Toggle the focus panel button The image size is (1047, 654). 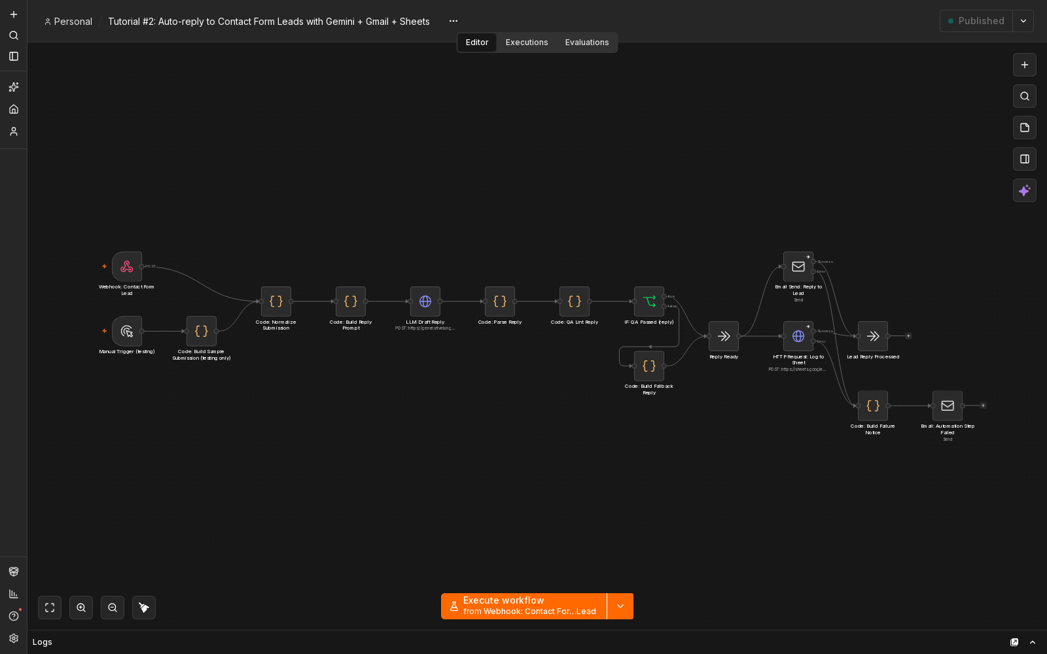point(1025,159)
